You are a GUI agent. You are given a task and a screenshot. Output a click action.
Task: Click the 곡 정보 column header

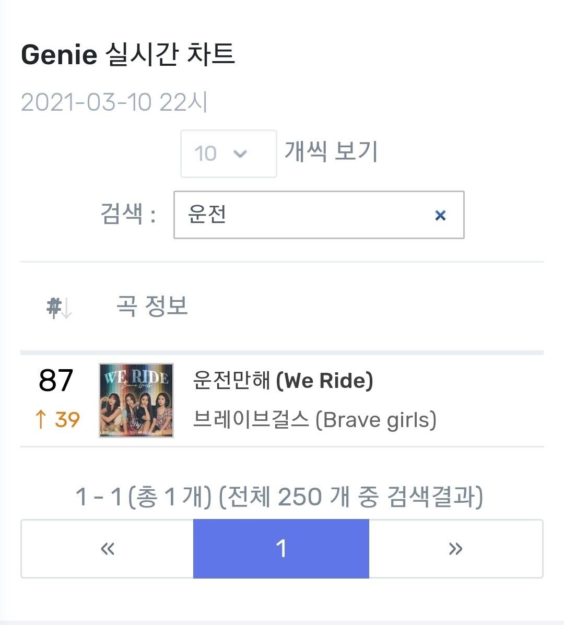152,306
